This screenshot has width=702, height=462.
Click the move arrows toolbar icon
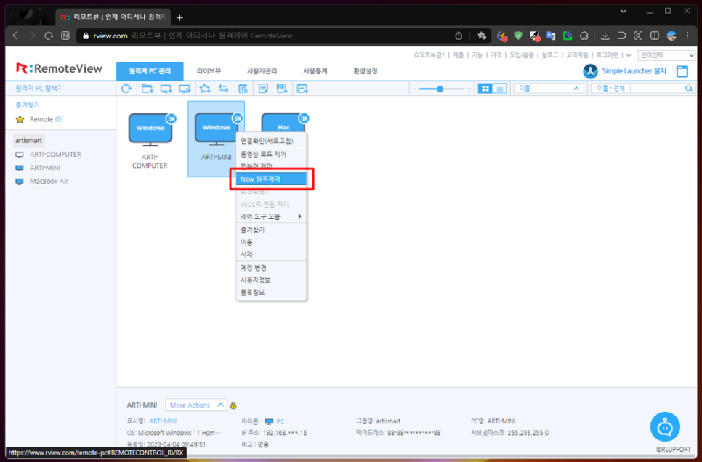[x=223, y=89]
